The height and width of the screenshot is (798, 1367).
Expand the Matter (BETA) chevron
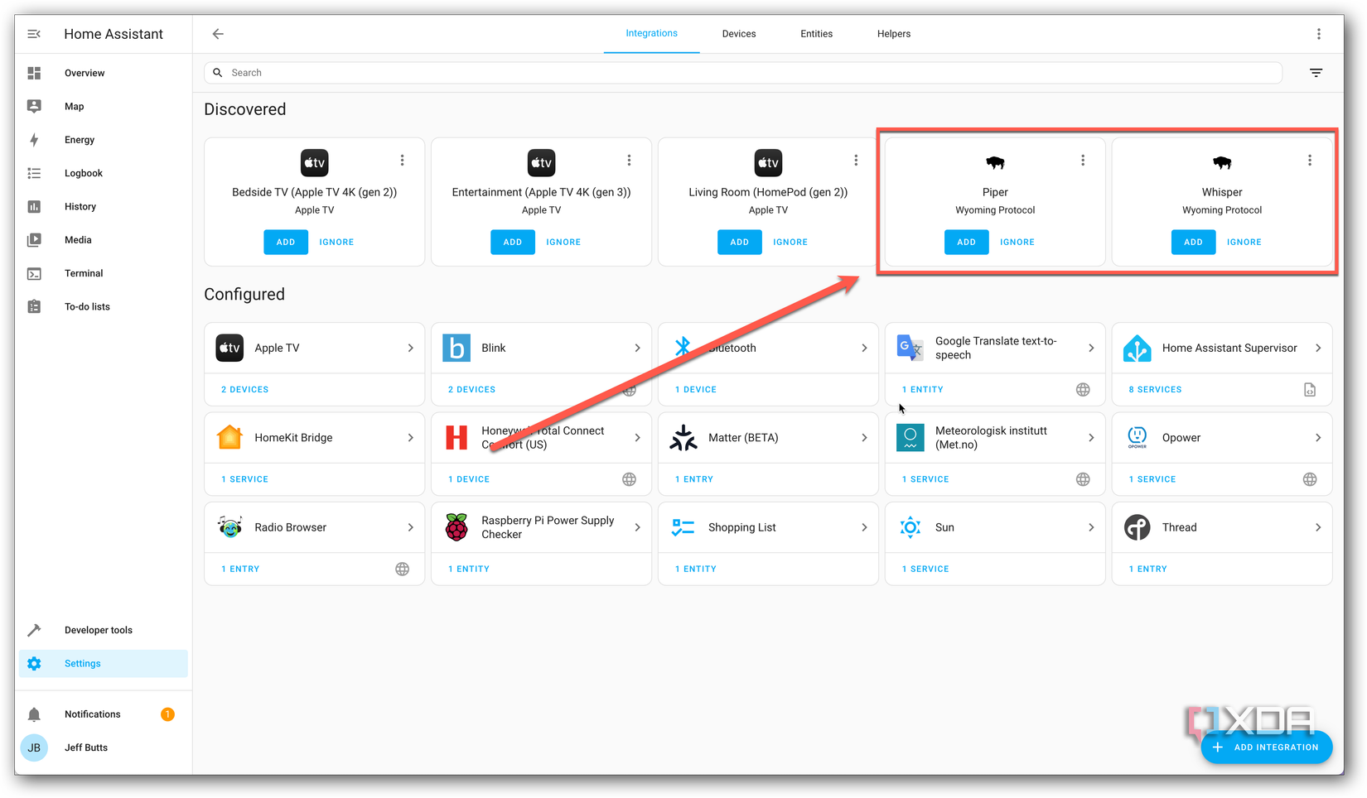864,438
